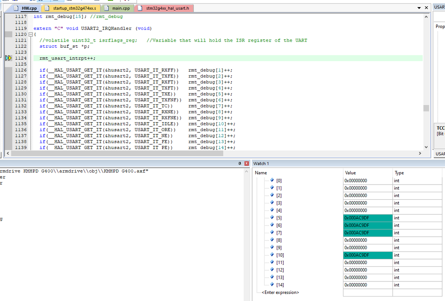Click the Value column header in Watch 1
This screenshot has height=301, width=445.
pos(351,173)
